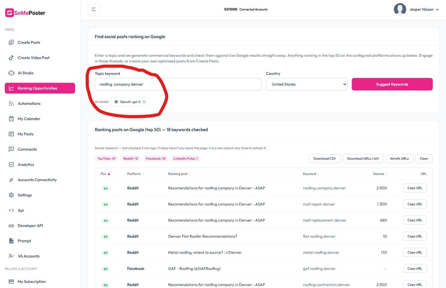Filter results by Facebook: 10 tag

click(x=155, y=159)
